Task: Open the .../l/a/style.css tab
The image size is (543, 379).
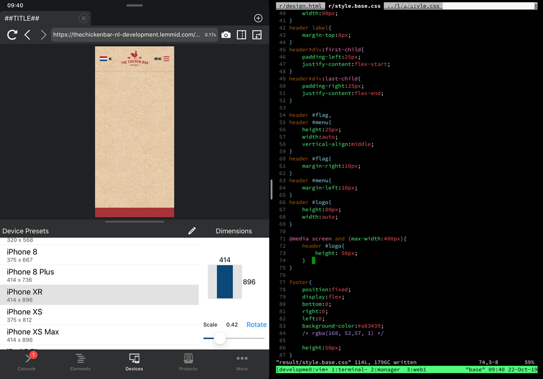Action: [x=413, y=5]
